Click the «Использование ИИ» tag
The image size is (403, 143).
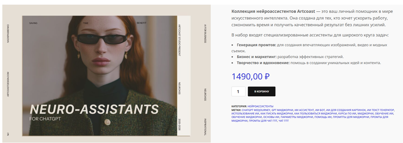(x=245, y=113)
